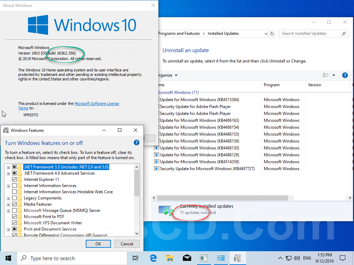
Task: Open the Action Center notifications
Action: 343,258
